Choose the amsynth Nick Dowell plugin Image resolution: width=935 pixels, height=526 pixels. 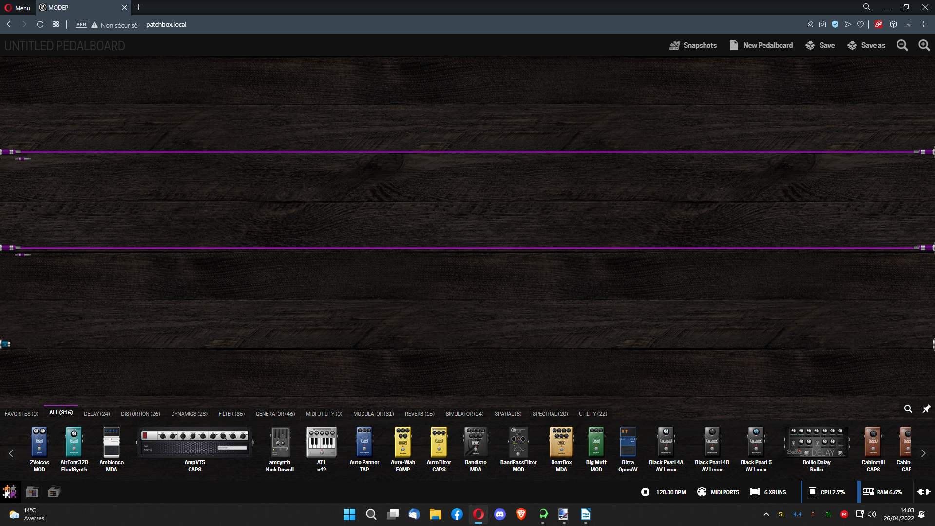pyautogui.click(x=280, y=449)
